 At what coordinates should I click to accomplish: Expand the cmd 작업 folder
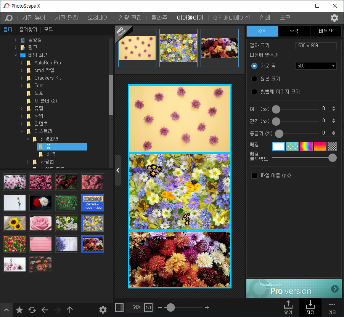pyautogui.click(x=21, y=70)
